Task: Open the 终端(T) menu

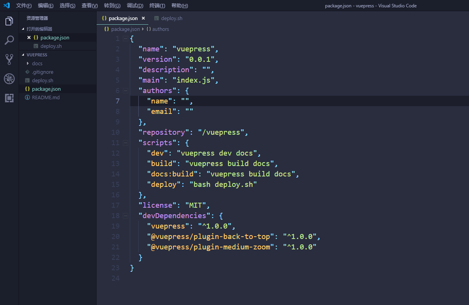Action: click(x=157, y=5)
